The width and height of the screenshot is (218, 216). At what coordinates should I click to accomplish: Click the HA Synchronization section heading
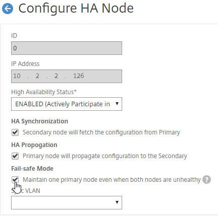click(39, 121)
